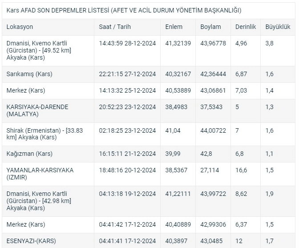The image size is (299, 248).
Task: Click the Büyüklük column header
Action: (278, 27)
